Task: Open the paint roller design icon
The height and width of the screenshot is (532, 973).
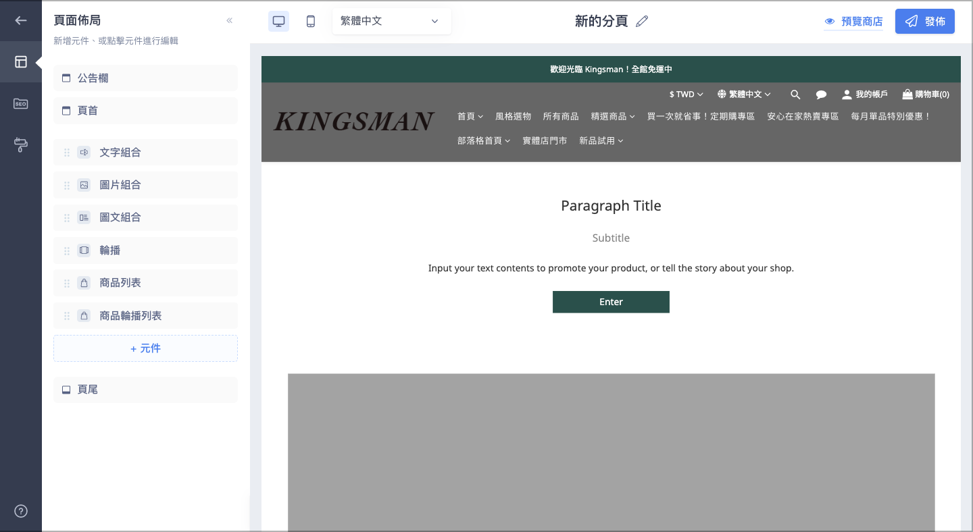Action: [21, 144]
